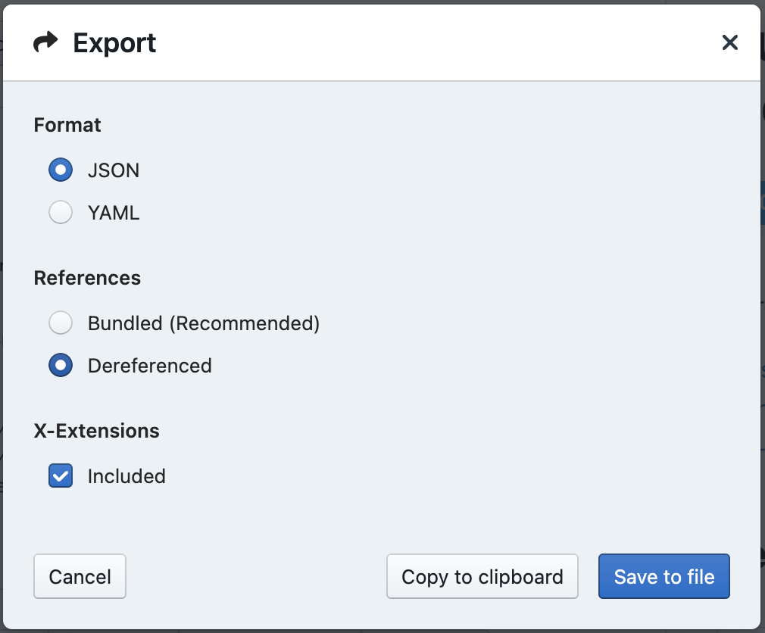Select the JSON format radio button
The height and width of the screenshot is (633, 765).
point(61,170)
